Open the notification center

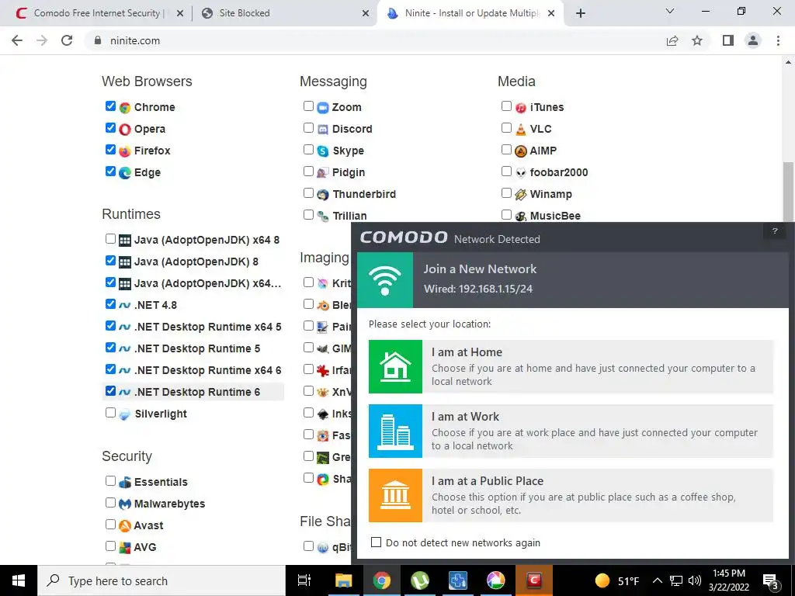771,581
